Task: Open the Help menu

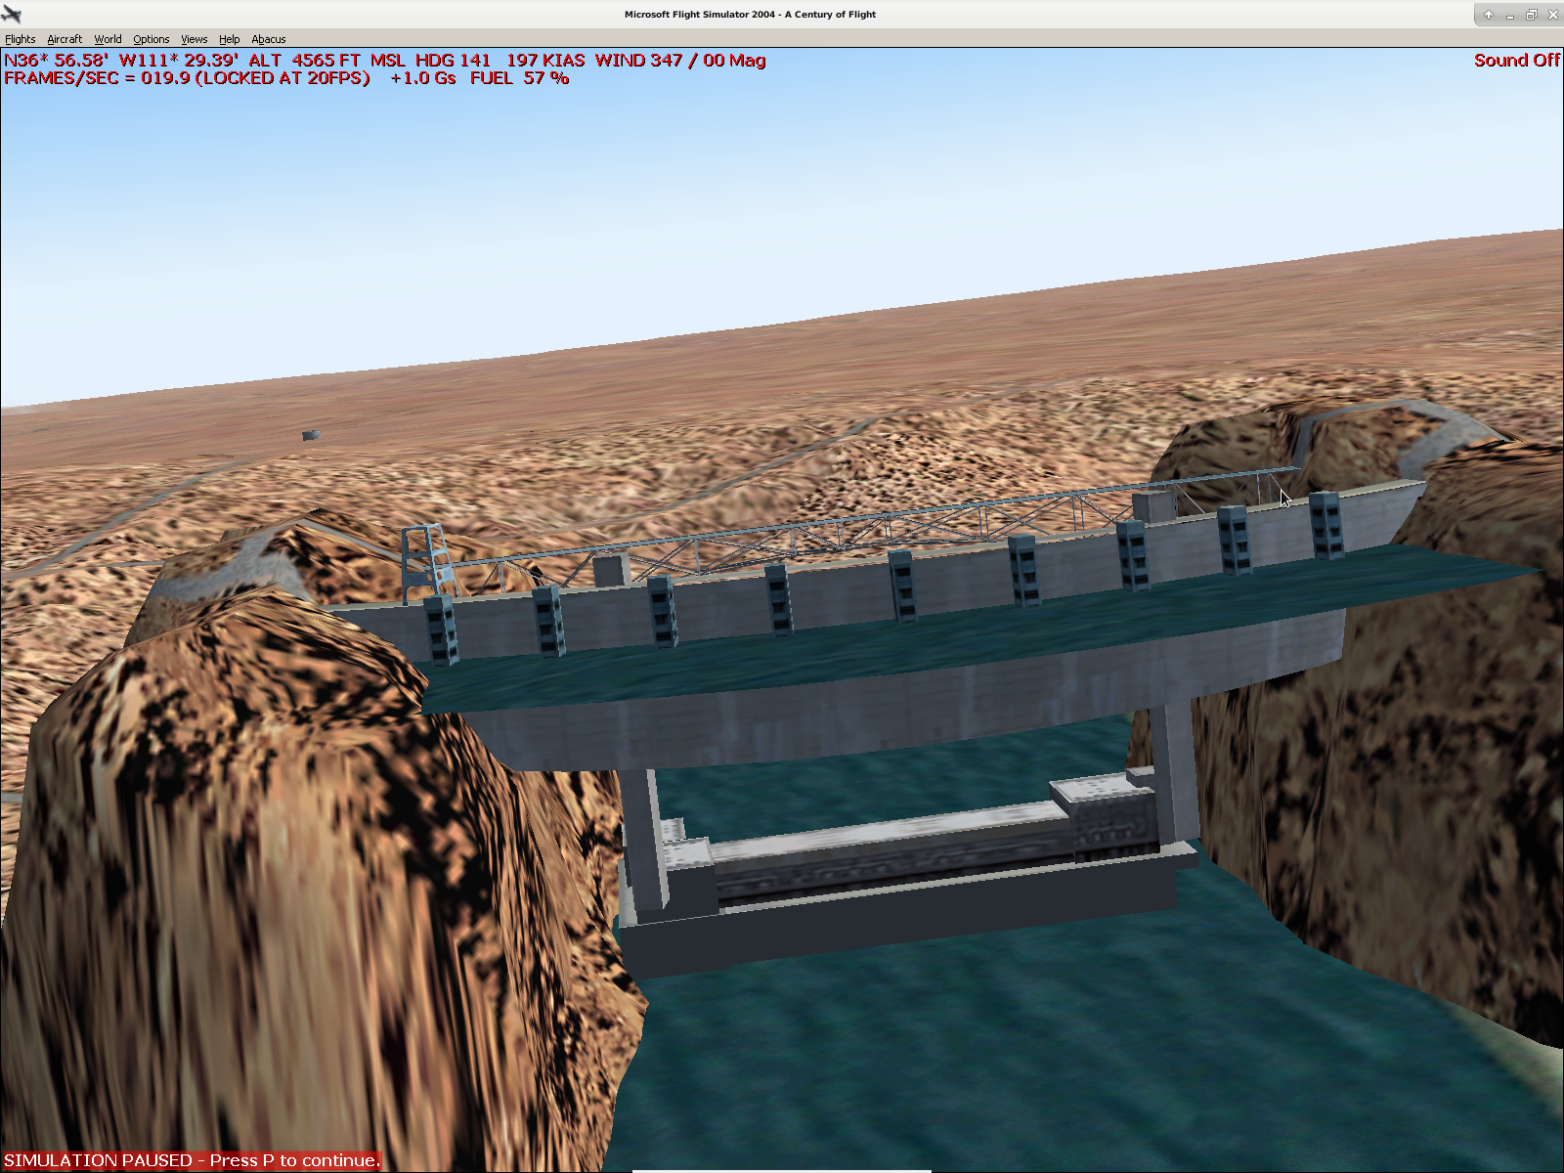Action: (229, 39)
